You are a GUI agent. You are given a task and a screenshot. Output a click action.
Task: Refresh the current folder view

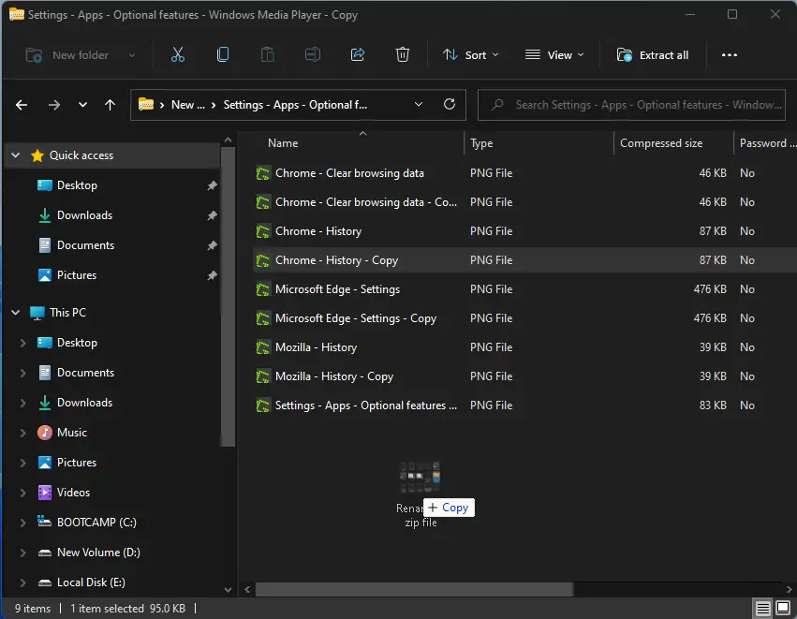tap(450, 105)
